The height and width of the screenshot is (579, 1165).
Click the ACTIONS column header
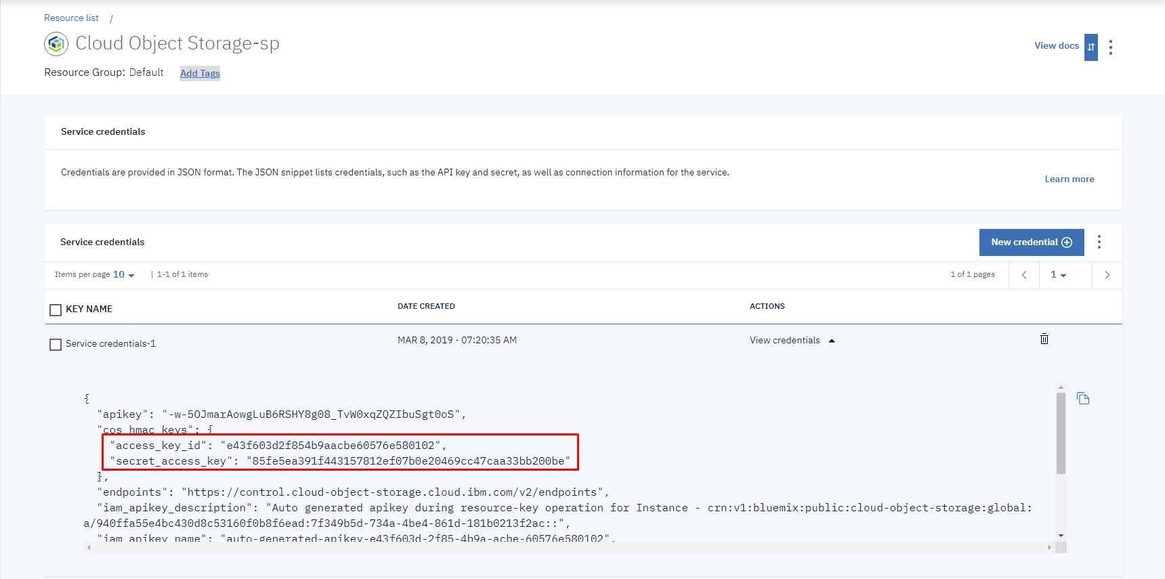(x=767, y=306)
